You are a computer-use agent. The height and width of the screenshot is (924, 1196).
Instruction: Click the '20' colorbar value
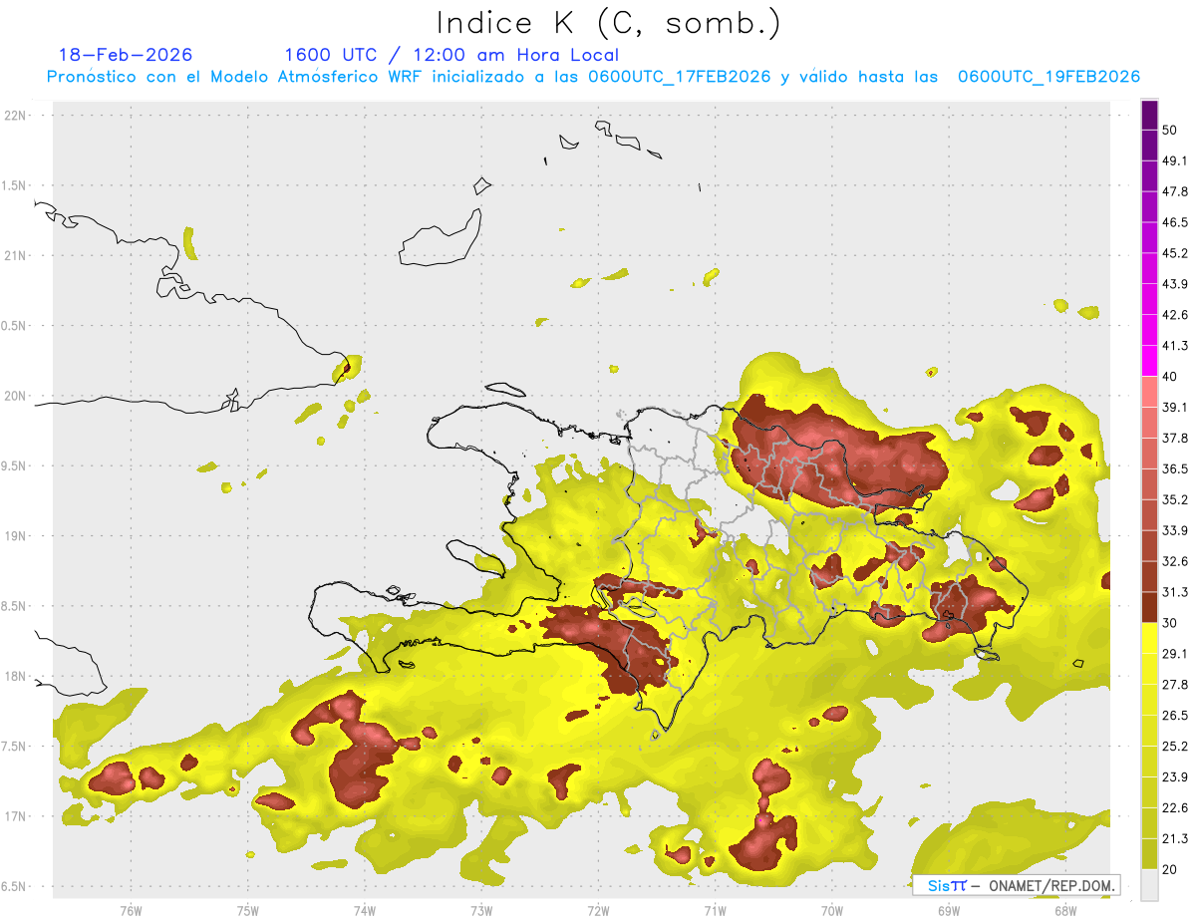tap(1169, 869)
